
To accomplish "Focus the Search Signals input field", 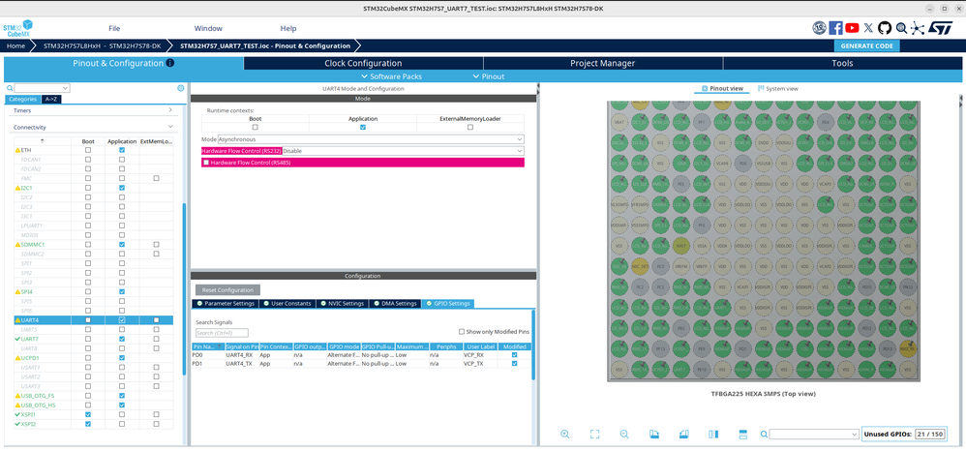I will point(222,333).
